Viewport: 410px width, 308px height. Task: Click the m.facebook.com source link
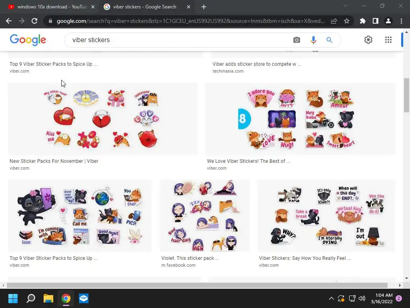click(x=178, y=265)
